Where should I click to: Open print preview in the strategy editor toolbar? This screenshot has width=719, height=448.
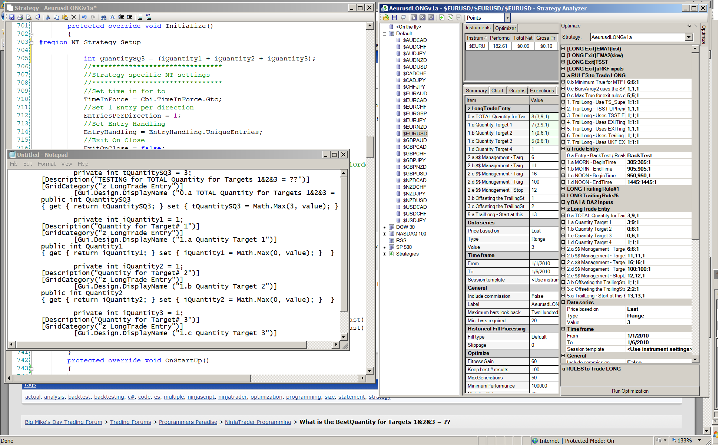click(29, 17)
